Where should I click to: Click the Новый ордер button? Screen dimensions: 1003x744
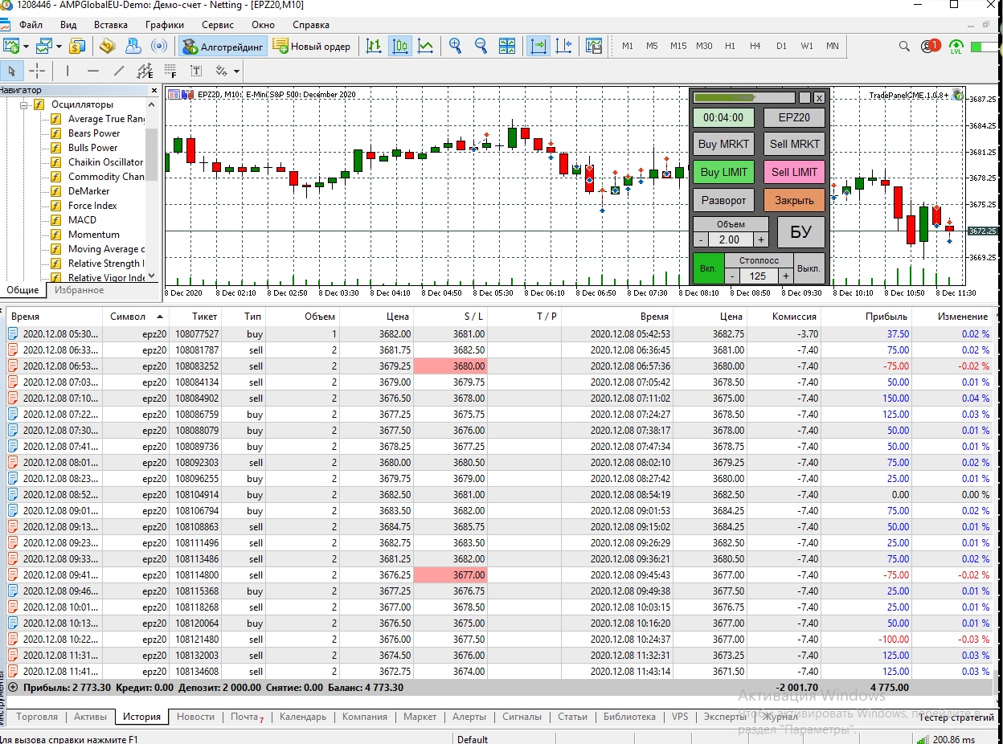click(313, 46)
